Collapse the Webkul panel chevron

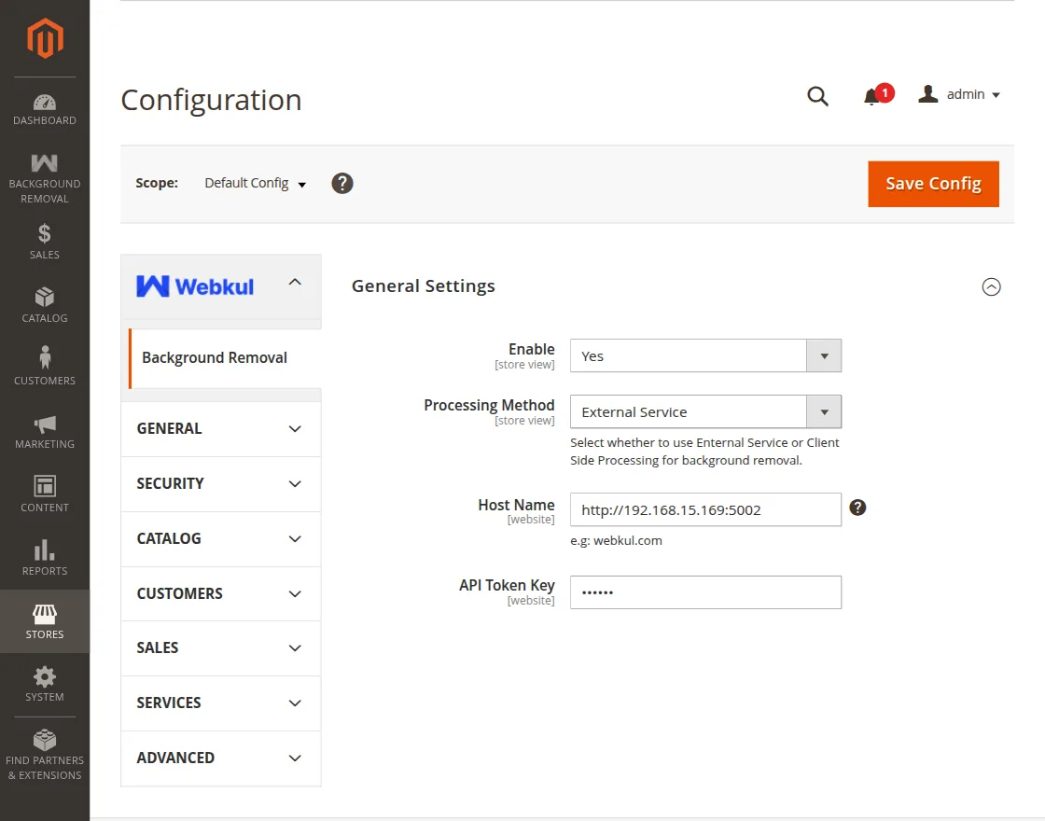(295, 280)
